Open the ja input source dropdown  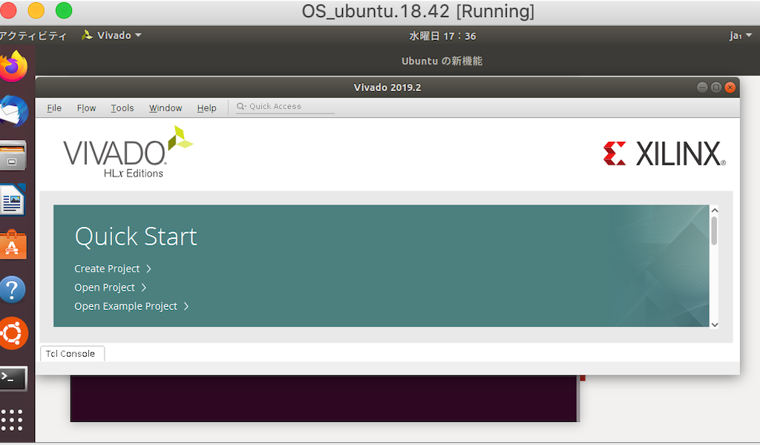point(741,36)
